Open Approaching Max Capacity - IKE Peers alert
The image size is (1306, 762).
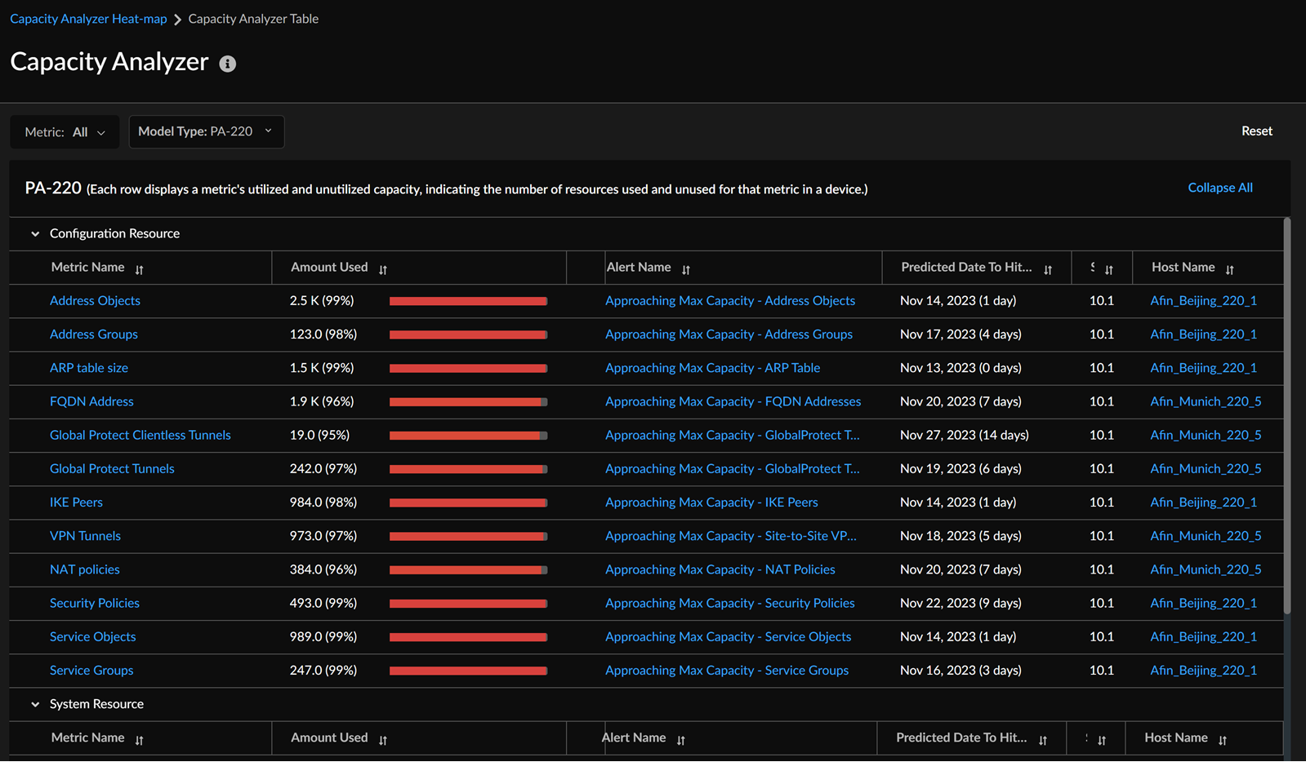(x=711, y=503)
